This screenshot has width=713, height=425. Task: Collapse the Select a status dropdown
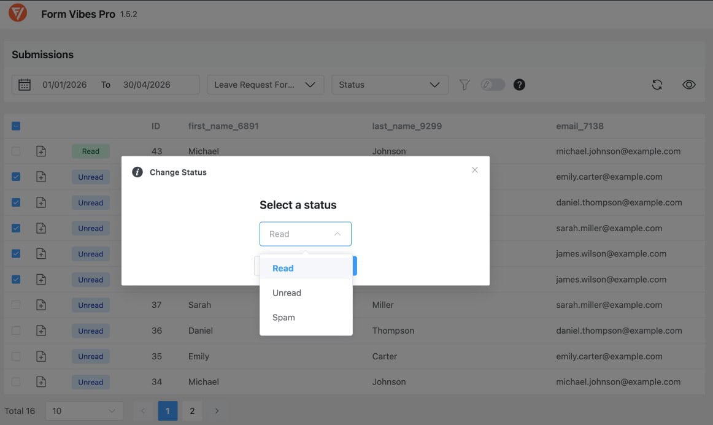[306, 234]
